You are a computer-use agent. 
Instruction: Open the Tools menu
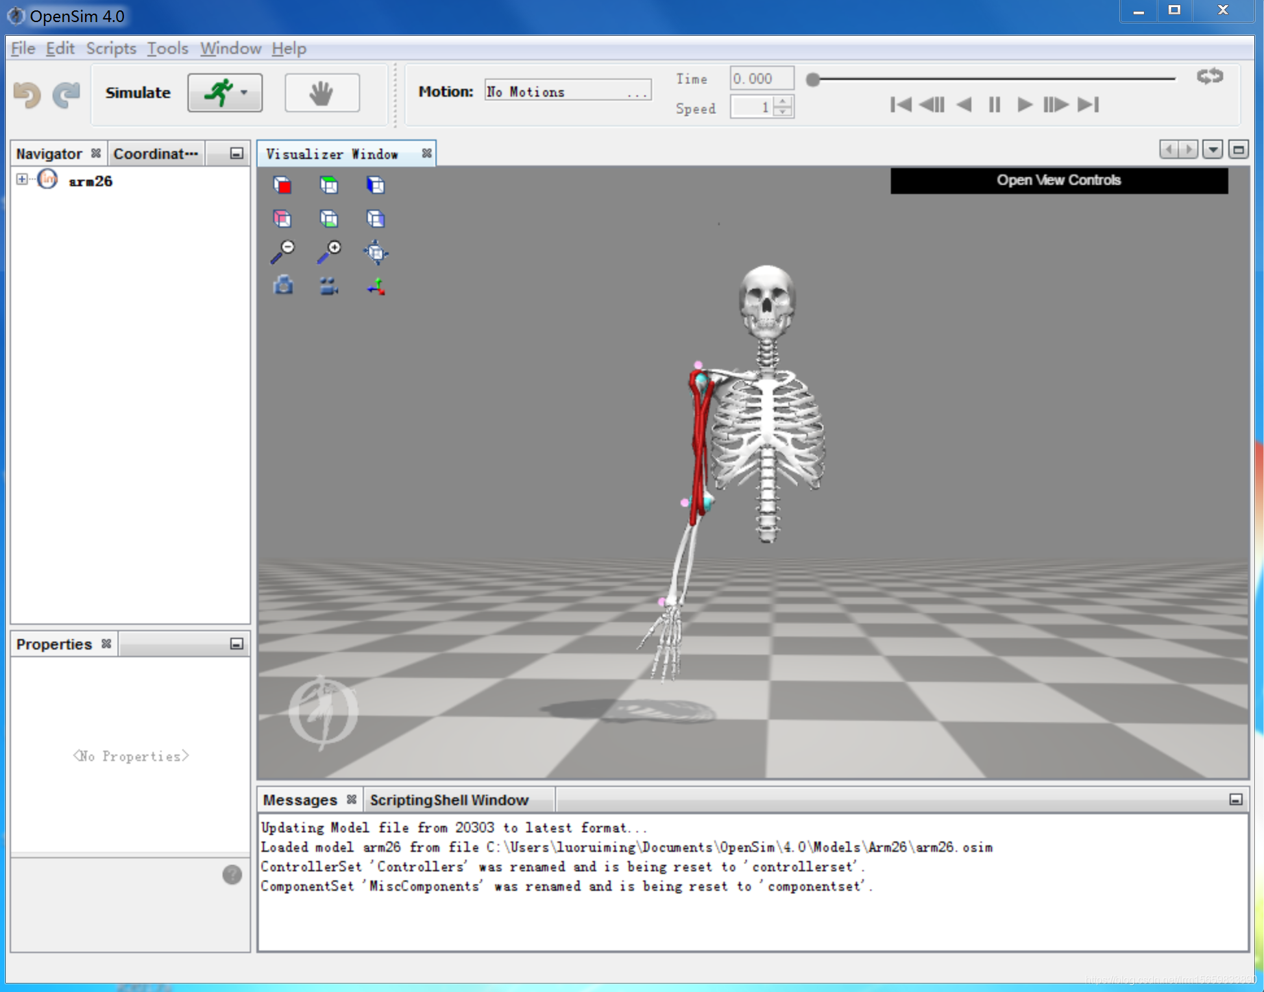click(167, 48)
